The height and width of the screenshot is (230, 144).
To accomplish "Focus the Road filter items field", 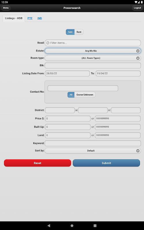I will point(93,43).
